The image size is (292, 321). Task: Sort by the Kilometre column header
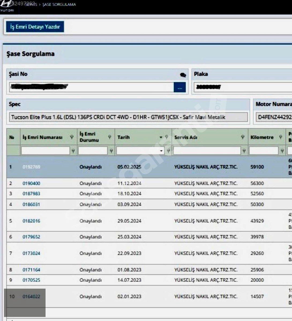click(262, 137)
